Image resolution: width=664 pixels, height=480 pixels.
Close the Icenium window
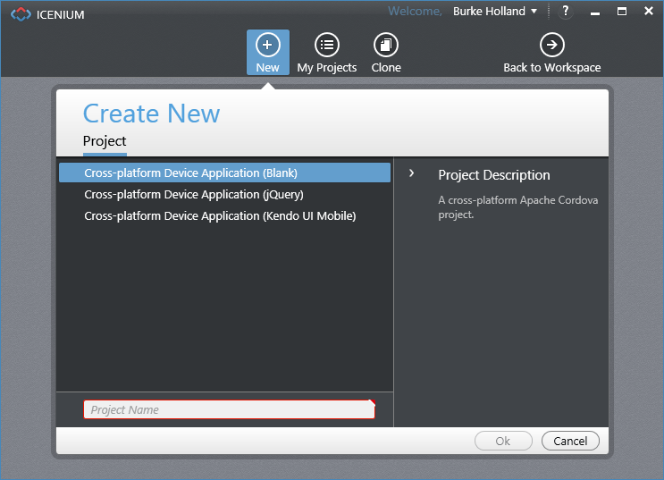(648, 11)
